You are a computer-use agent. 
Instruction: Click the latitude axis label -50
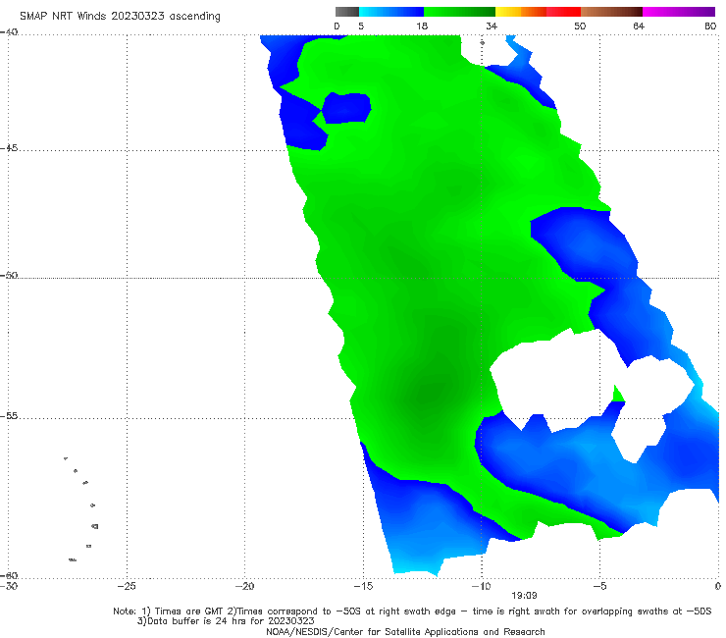coord(9,275)
